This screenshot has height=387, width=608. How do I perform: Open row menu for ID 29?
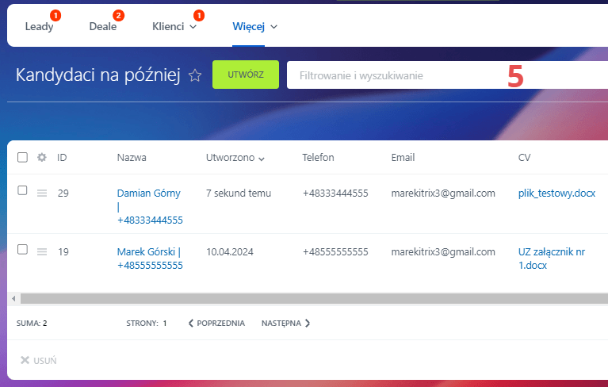[x=42, y=193]
